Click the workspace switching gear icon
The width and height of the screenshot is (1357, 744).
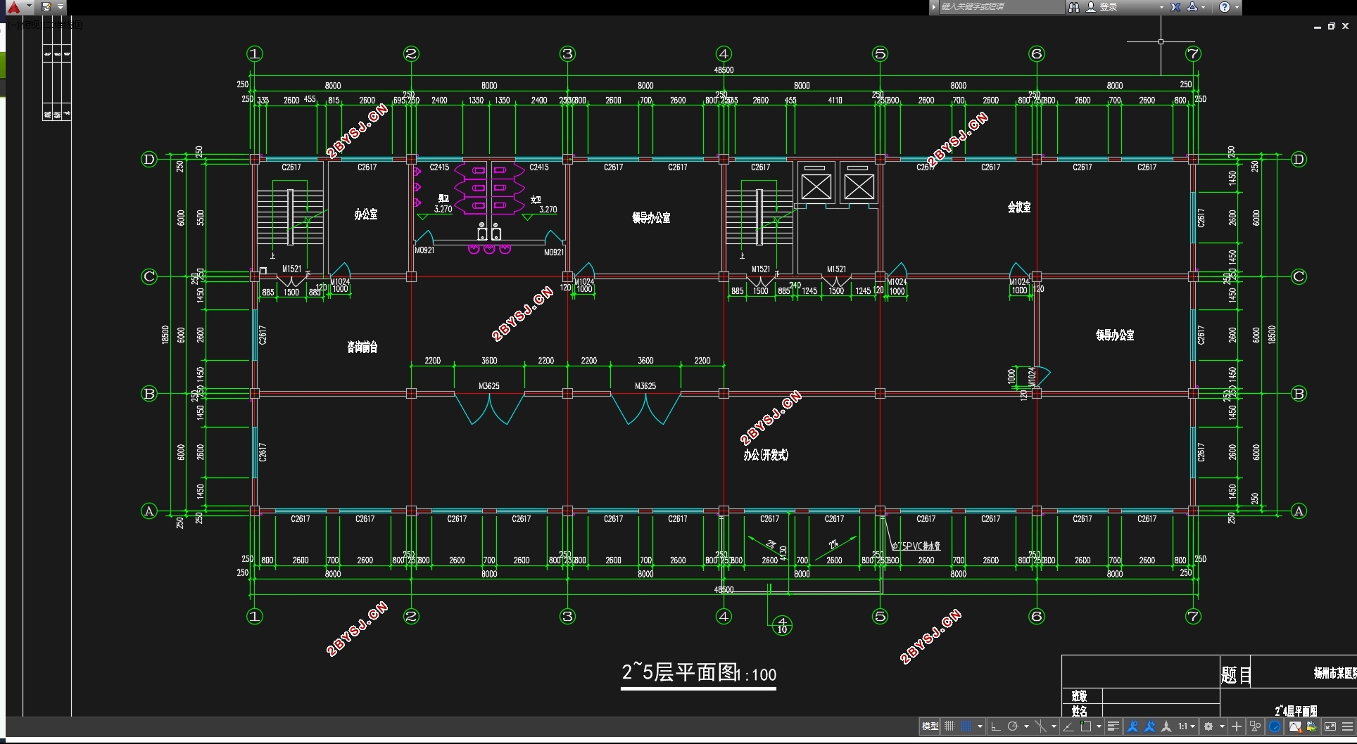click(x=1208, y=726)
